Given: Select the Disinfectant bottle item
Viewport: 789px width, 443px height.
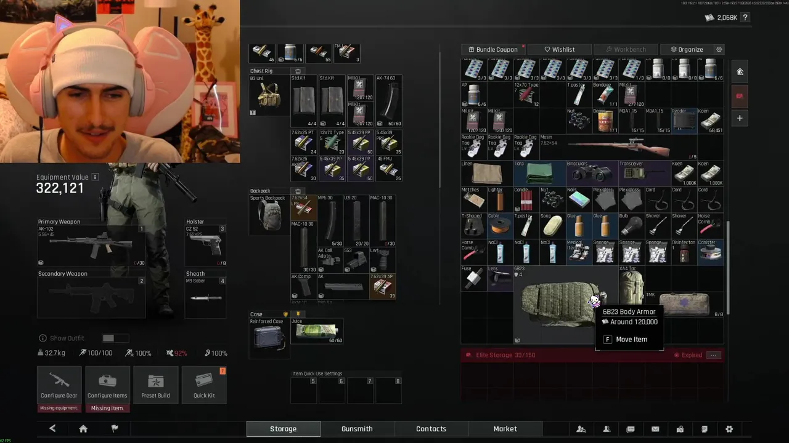Looking at the screenshot, I should [684, 252].
